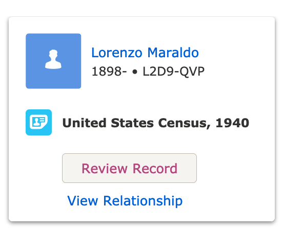Screen dimensions: 283x231
Task: Click the Review Record button
Action: (129, 168)
